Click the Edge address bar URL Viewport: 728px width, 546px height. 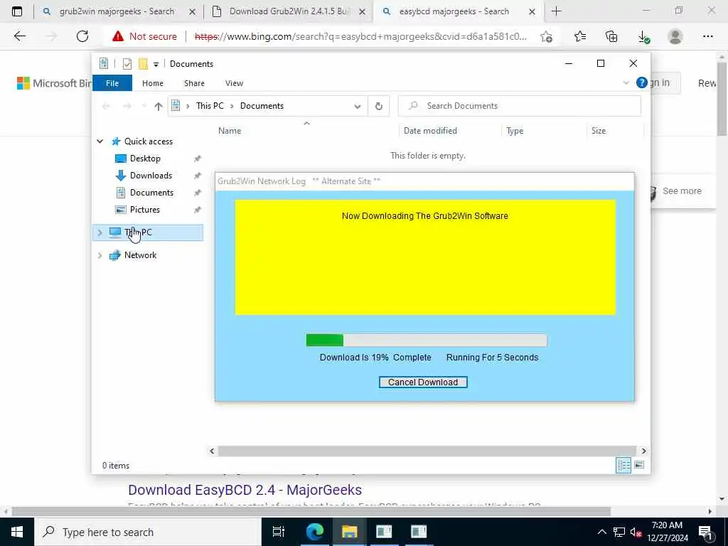tap(360, 36)
